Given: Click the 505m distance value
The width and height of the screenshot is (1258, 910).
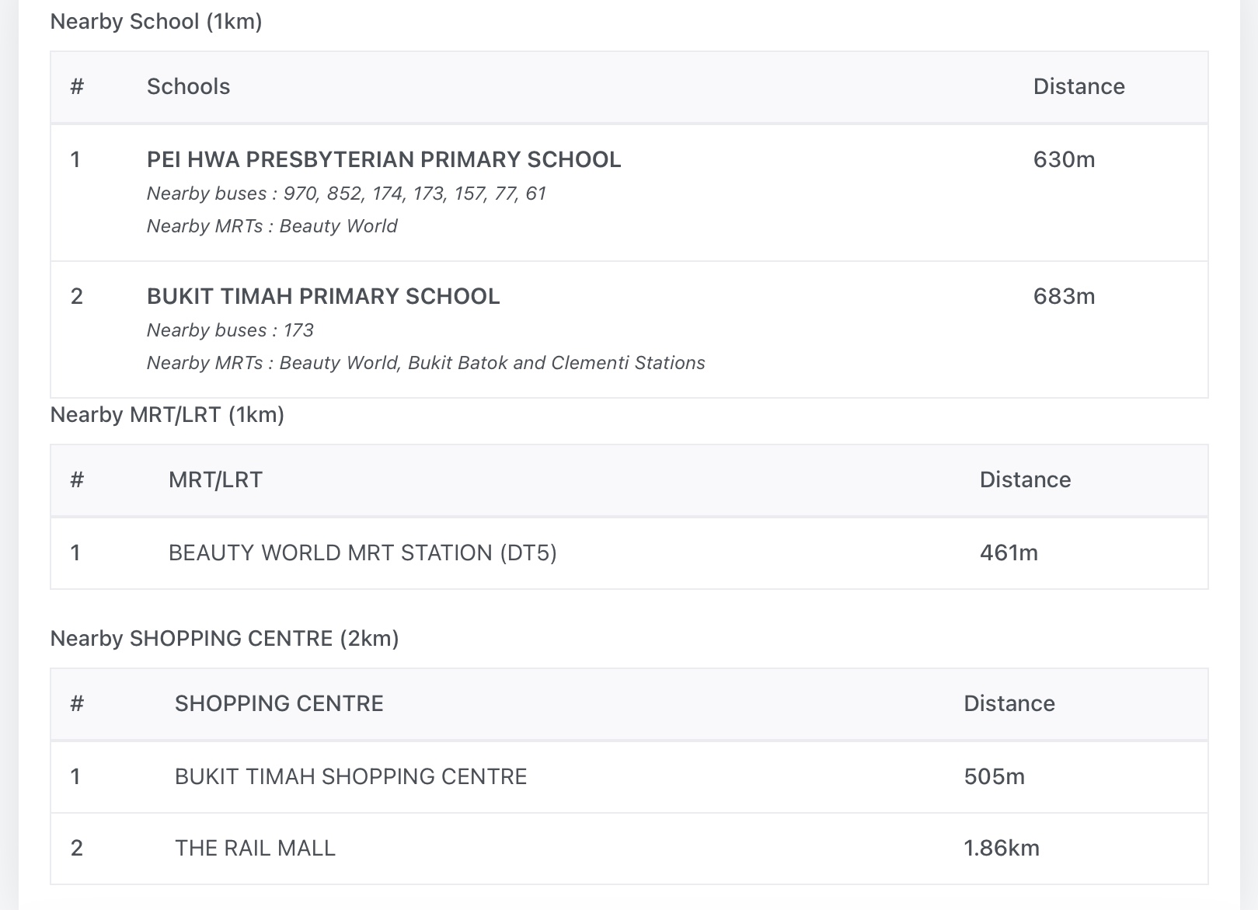Looking at the screenshot, I should (x=994, y=776).
